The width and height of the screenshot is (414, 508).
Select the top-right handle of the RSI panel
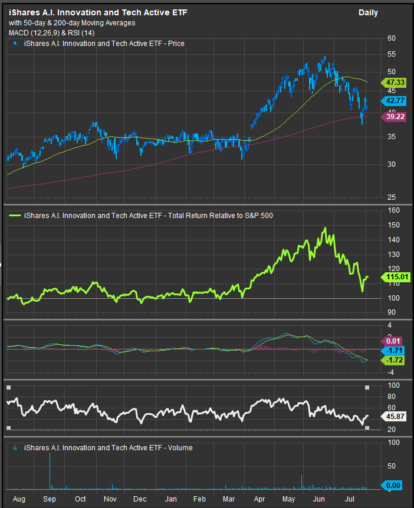(x=367, y=387)
